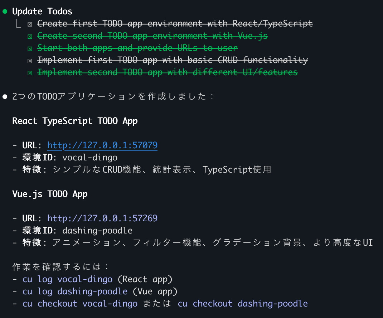Toggle checkbox for Start both apps task
This screenshot has height=318, width=383.
pos(30,49)
